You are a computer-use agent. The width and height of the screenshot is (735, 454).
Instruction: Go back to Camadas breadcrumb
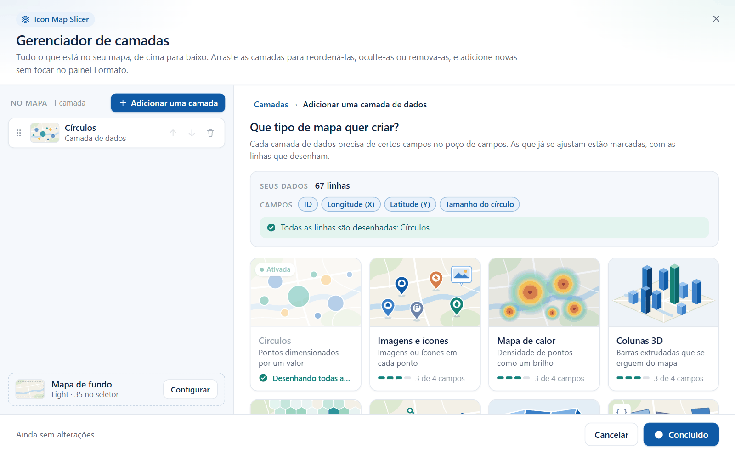click(x=271, y=105)
